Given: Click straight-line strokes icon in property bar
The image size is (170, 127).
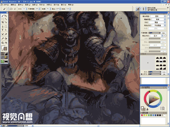Looking at the screenshot, I should (12, 9).
